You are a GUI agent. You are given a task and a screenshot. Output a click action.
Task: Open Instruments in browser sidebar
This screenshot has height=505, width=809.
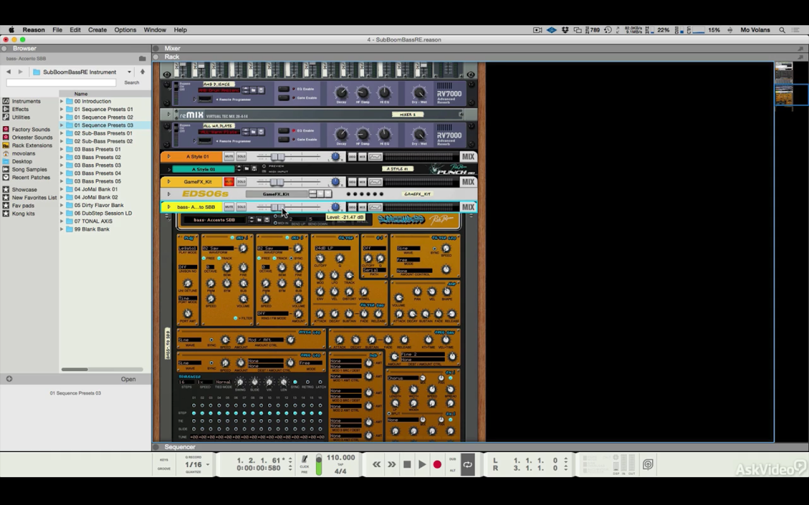[x=26, y=101]
